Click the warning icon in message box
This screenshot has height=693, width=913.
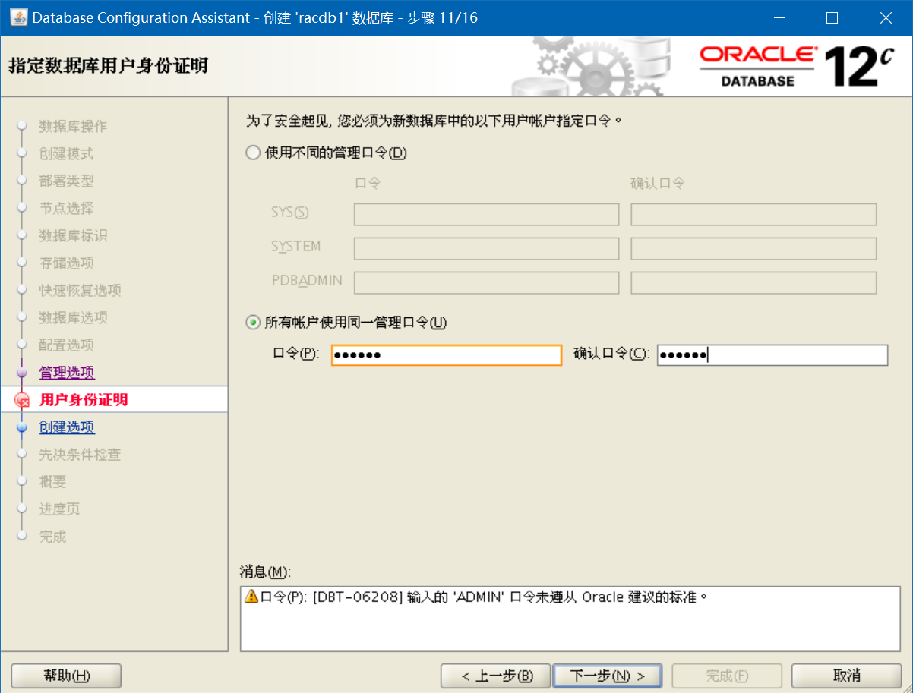point(251,596)
